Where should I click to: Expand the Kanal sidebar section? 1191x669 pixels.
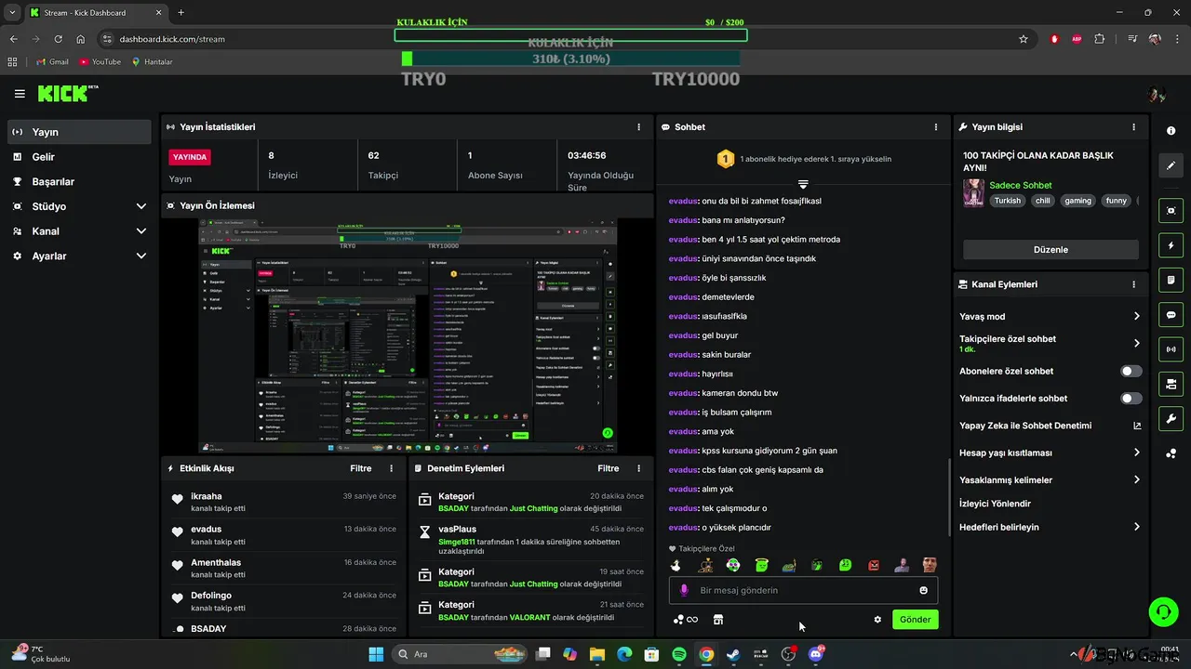pos(79,231)
